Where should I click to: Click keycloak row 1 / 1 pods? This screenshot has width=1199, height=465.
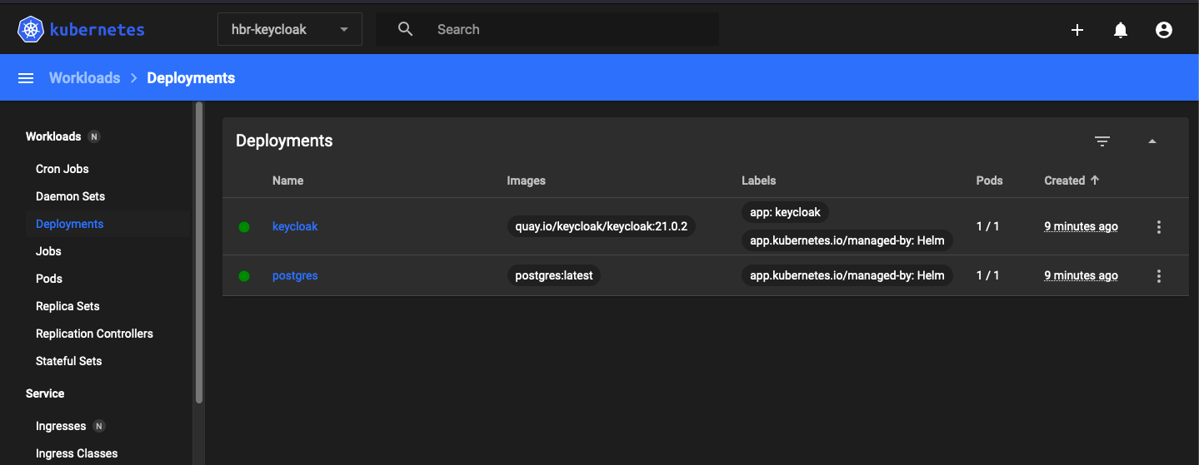coord(987,226)
